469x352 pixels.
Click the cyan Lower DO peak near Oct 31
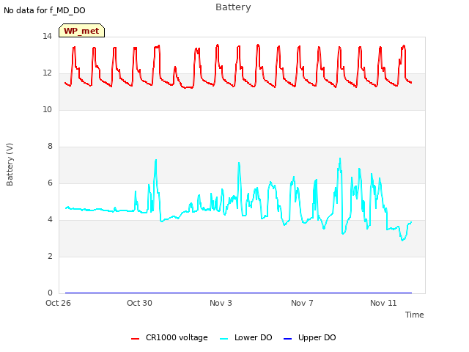point(156,161)
